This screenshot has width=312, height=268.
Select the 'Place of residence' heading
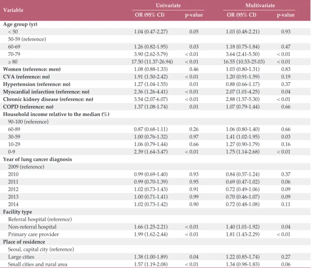pyautogui.click(x=24, y=242)
